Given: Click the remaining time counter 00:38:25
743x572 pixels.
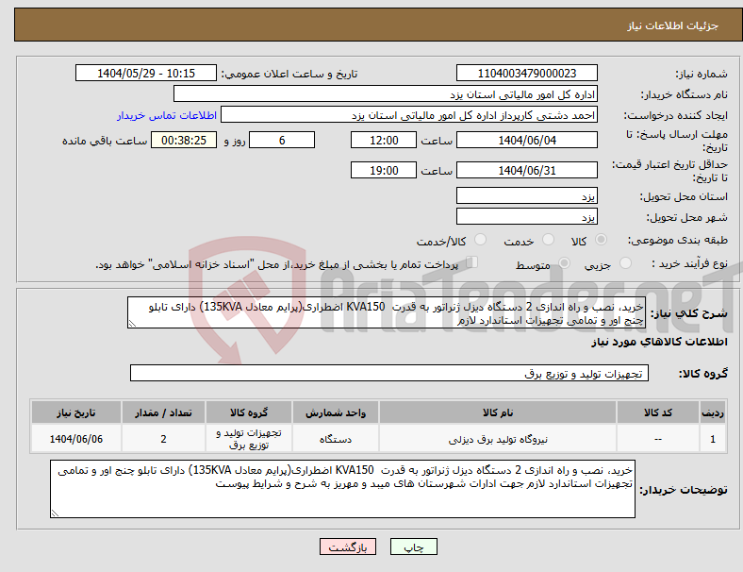Looking at the screenshot, I should pos(184,140).
